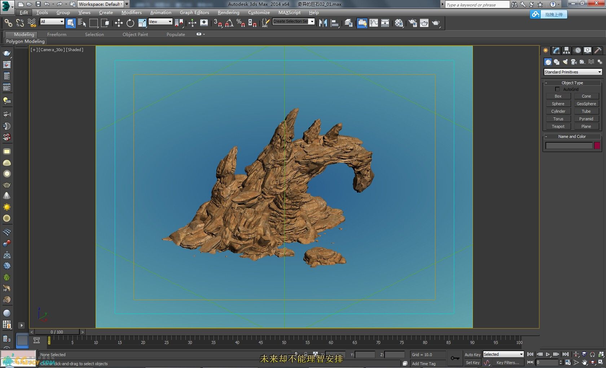Open Key Filters dialog

pos(508,363)
